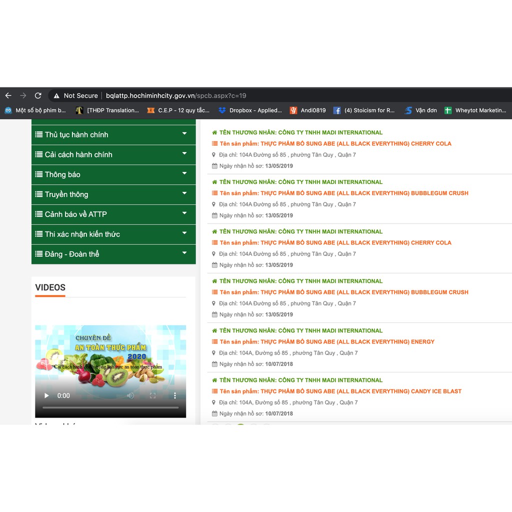The height and width of the screenshot is (512, 512).
Task: Click the browser forward arrow
Action: click(23, 95)
